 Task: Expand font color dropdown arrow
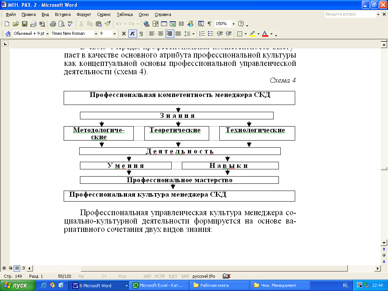pos(271,34)
